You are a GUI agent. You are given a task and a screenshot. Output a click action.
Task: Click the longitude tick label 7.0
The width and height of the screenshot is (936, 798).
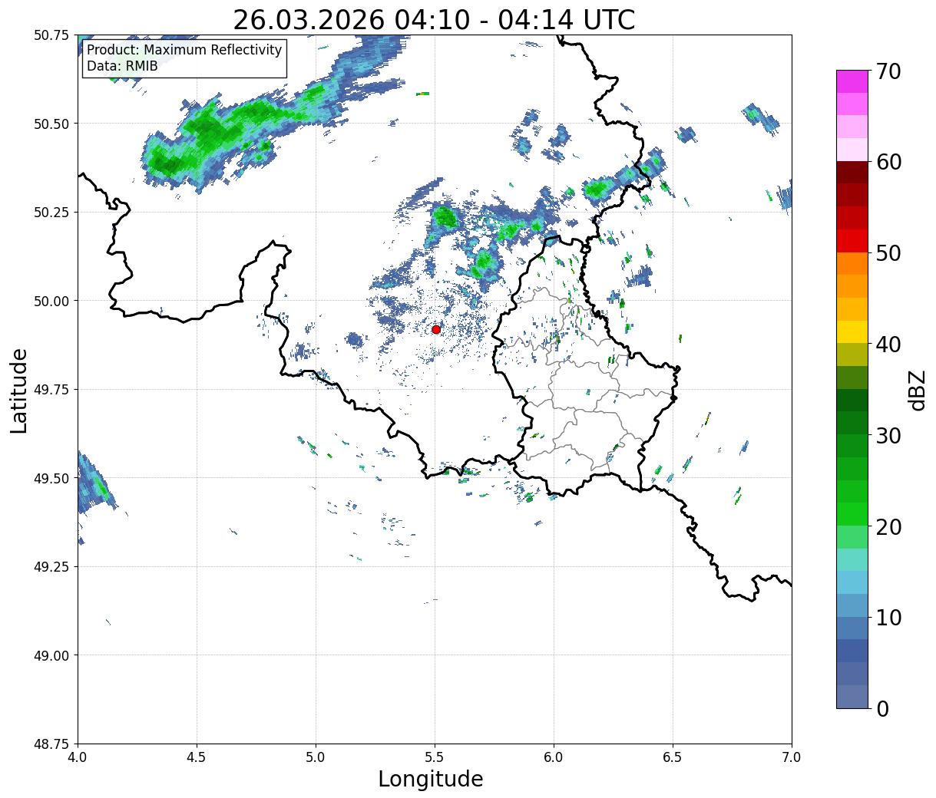point(792,757)
